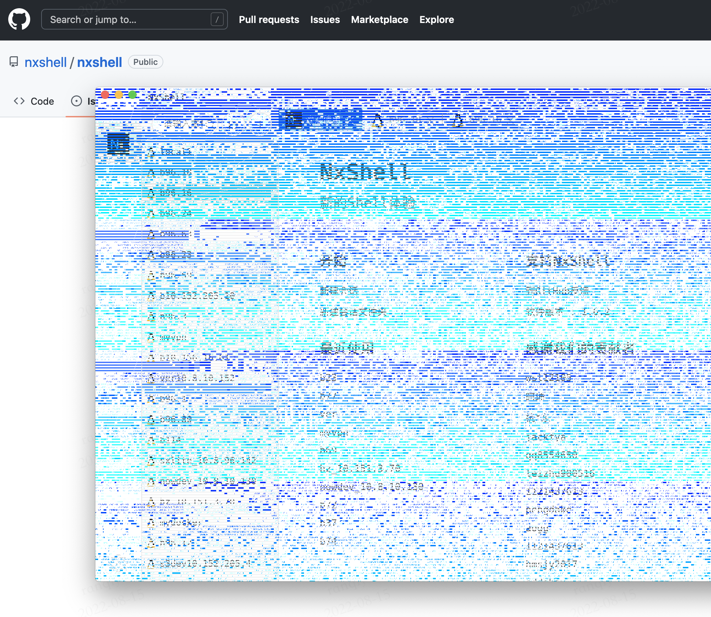Click the penguin icon on the b96.18 tab
Screen dimensions: 711x617
pos(151,173)
